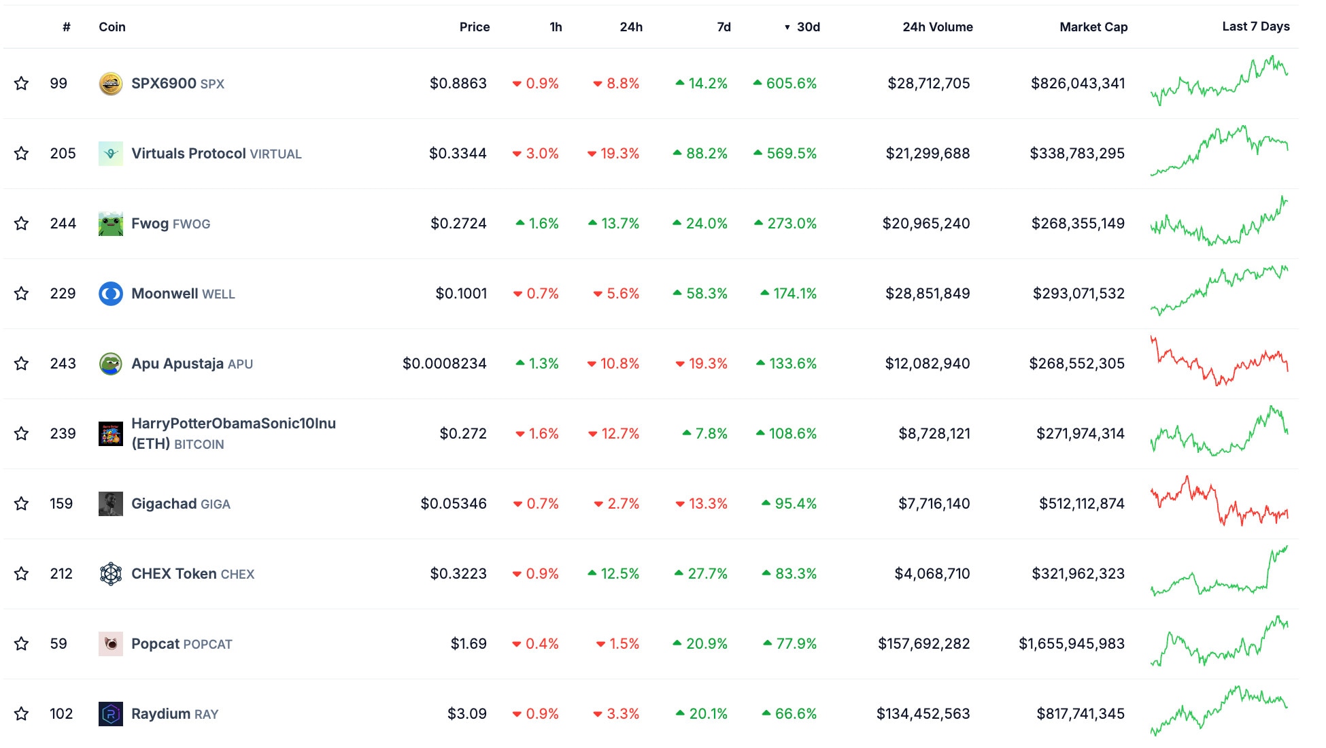
Task: Go to the Fwog FWOG page
Action: point(171,224)
